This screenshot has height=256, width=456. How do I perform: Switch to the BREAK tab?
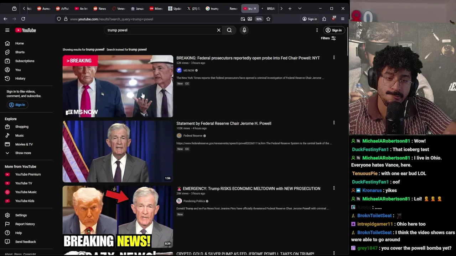tap(268, 9)
